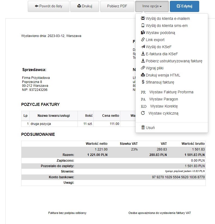Click the download icon beside Pobierz ustrukturyzowaną fakturę

pyautogui.click(x=143, y=61)
